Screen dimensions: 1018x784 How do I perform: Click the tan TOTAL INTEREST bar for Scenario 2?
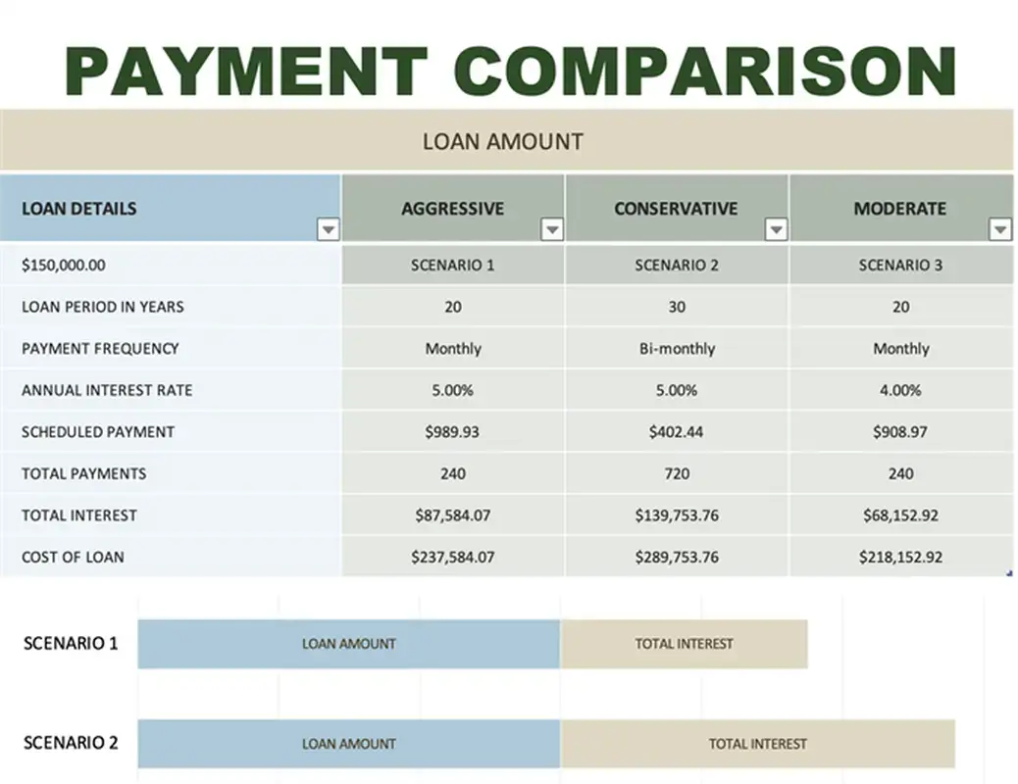(x=757, y=743)
